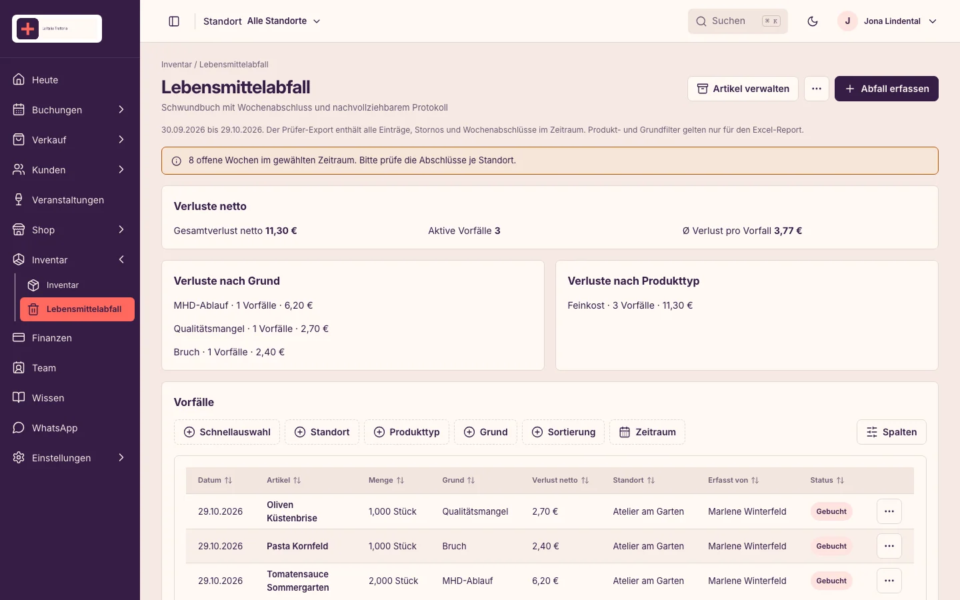
Task: Go to Inventar breadcrumb link
Action: point(177,65)
